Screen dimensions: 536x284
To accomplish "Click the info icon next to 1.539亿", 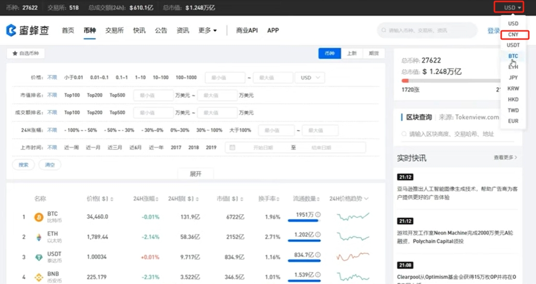I will (318, 274).
